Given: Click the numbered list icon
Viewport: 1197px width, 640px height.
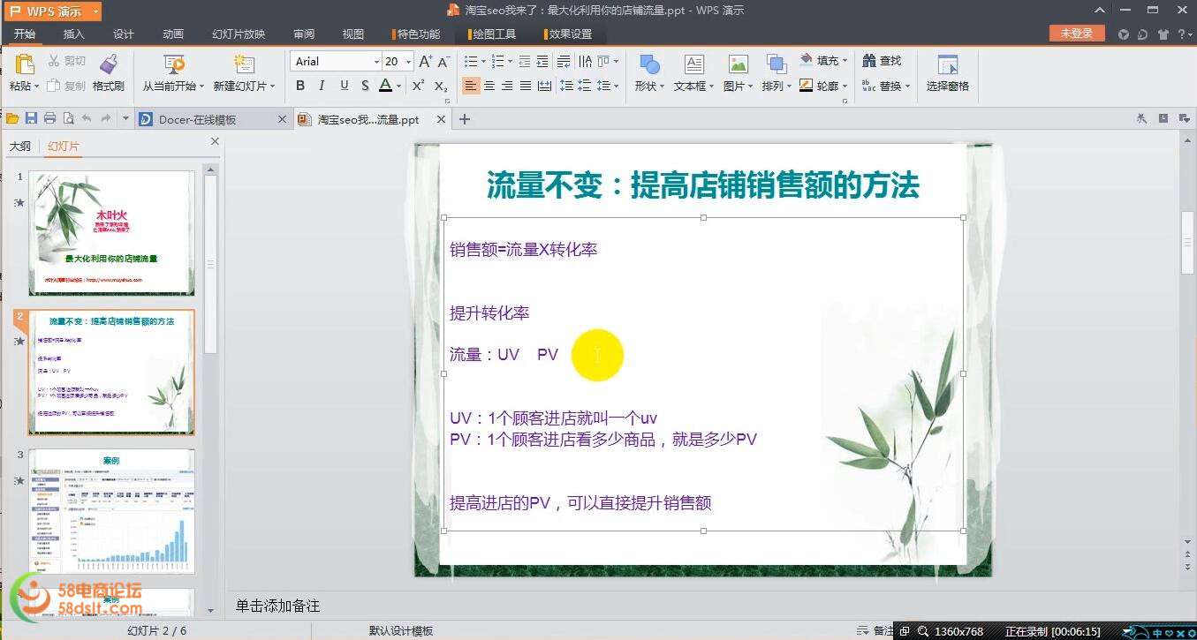Looking at the screenshot, I should (x=498, y=61).
